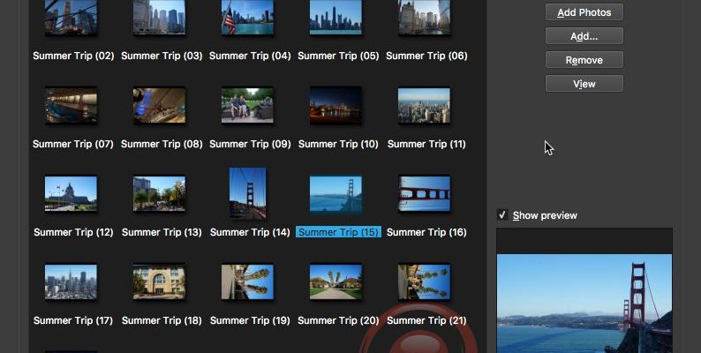Select the Summer Trip (18) building thumbnail

(x=159, y=282)
